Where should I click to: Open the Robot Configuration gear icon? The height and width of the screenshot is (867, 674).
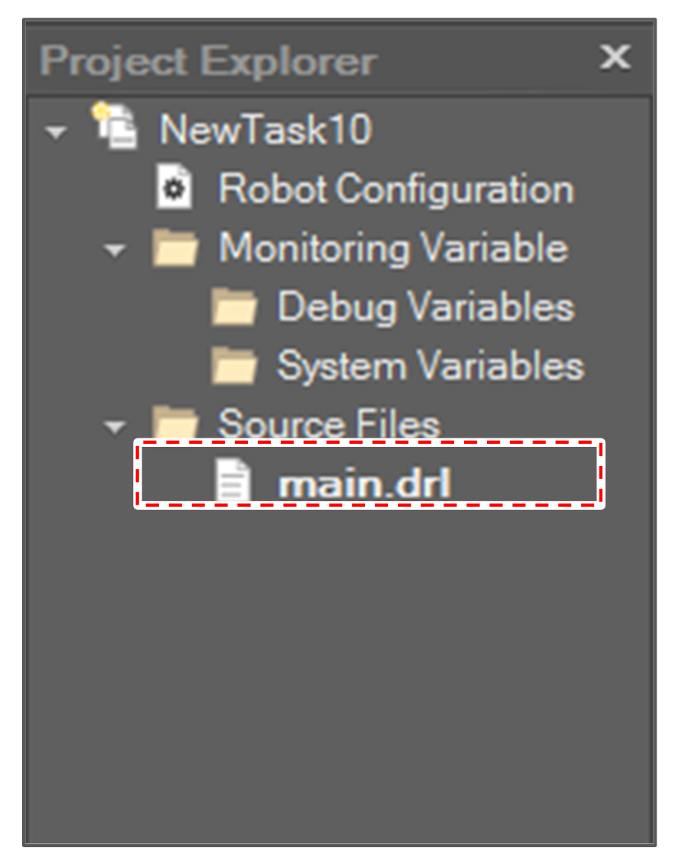(175, 189)
